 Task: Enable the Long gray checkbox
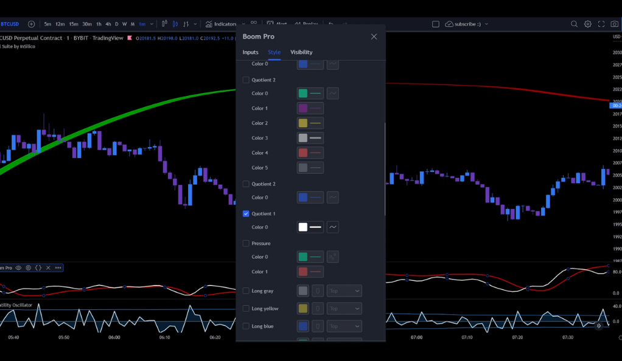pyautogui.click(x=246, y=291)
